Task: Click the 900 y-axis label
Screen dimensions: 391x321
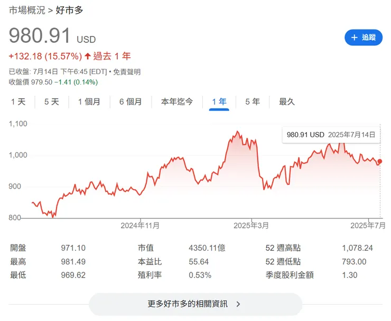Action: [15, 187]
